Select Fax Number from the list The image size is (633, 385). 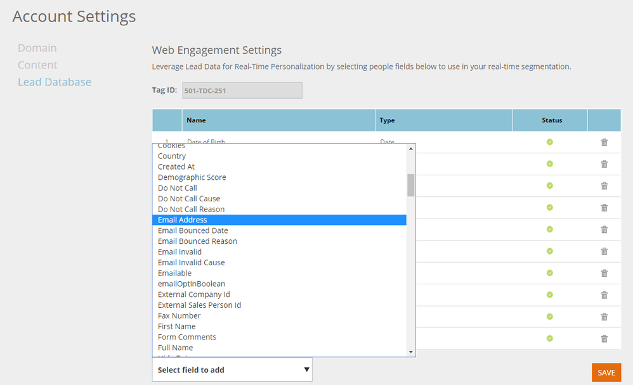click(179, 315)
